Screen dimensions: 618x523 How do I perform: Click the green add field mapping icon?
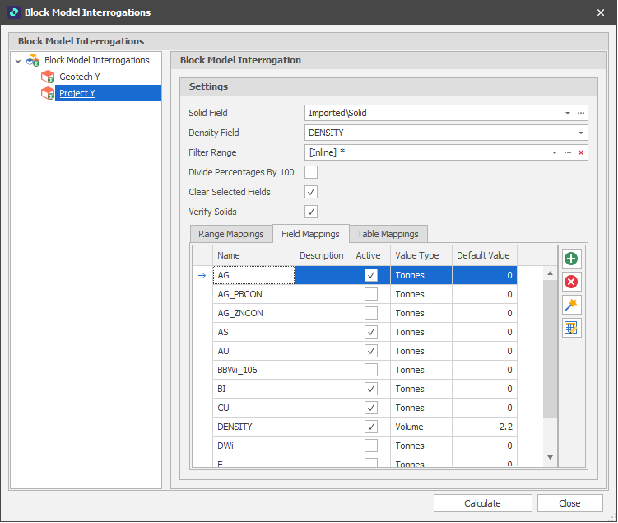[571, 259]
